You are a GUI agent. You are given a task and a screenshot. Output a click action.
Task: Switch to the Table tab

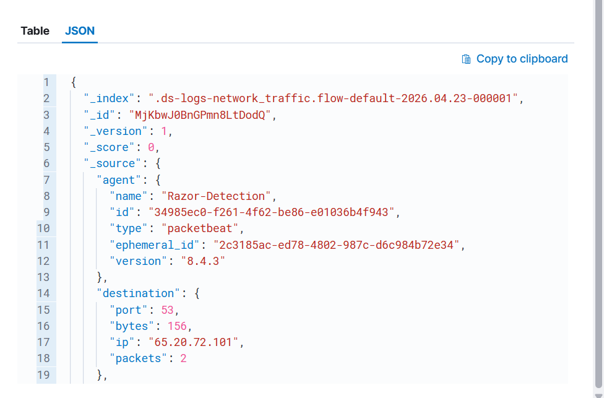[35, 31]
